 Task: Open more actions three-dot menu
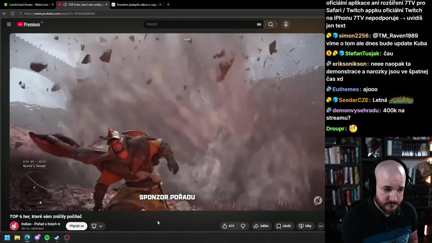tap(321, 226)
